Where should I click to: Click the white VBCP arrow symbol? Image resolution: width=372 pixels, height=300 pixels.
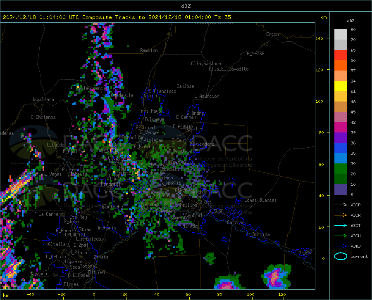(341, 205)
